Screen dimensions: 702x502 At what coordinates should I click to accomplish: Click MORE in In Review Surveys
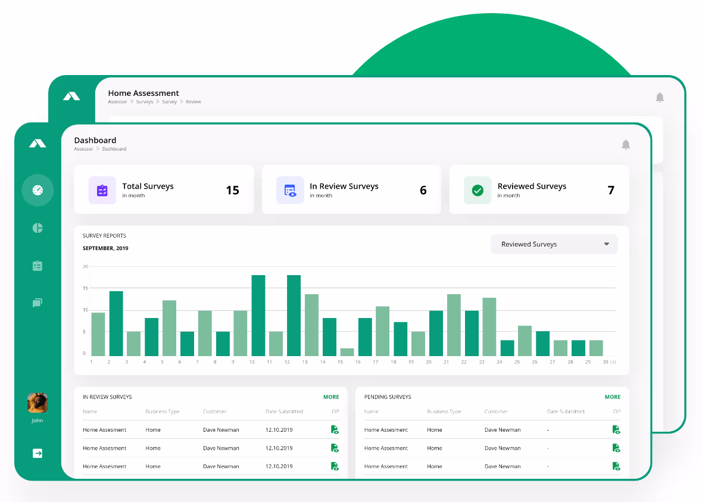331,397
